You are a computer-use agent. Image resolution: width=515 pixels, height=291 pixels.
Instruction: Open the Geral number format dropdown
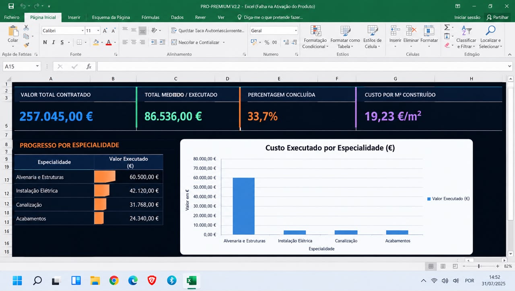tap(296, 31)
